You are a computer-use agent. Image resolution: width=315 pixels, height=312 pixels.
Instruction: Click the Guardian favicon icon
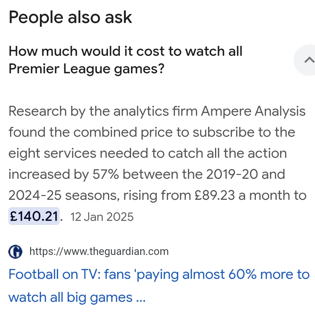pos(16,252)
